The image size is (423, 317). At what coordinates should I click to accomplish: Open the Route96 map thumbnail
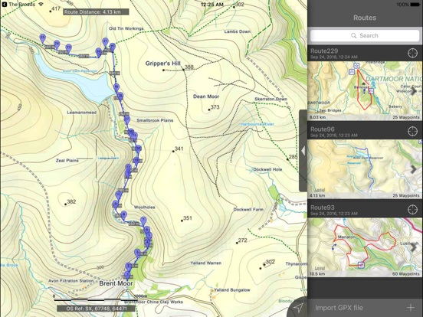click(365, 169)
